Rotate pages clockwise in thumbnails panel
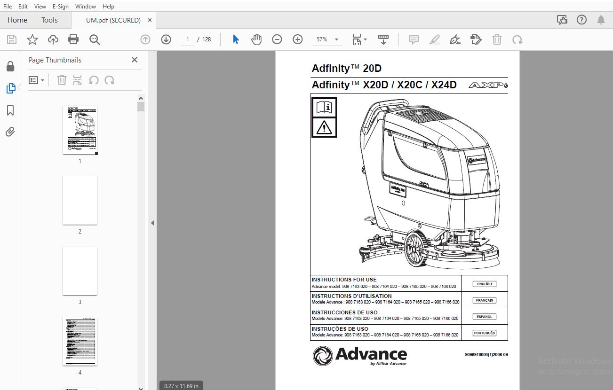Screen dimensions: 613x390 click(x=110, y=80)
